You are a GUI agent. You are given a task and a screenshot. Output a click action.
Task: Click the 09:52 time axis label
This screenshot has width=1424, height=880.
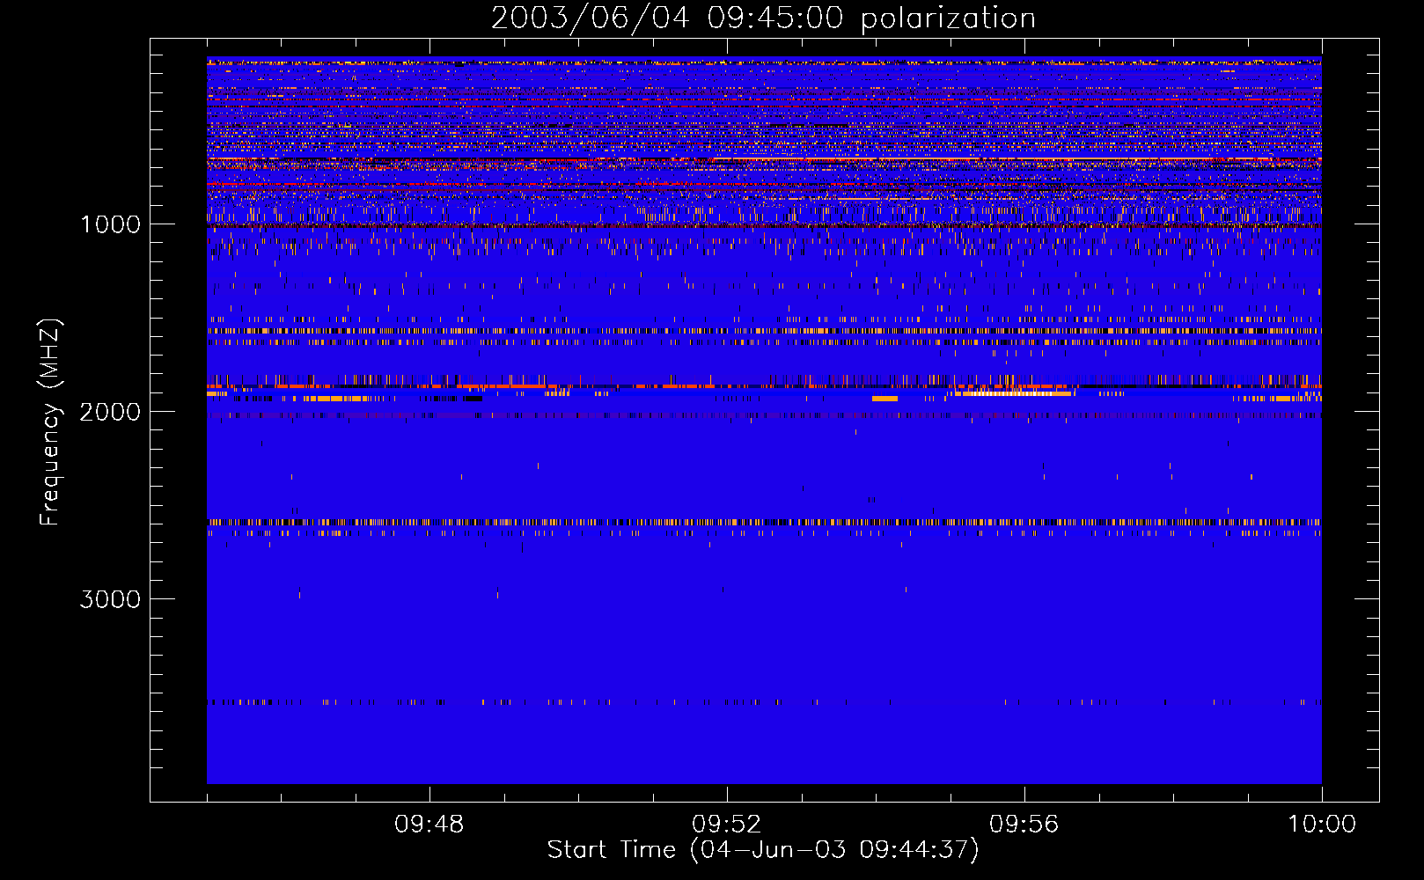pos(726,825)
